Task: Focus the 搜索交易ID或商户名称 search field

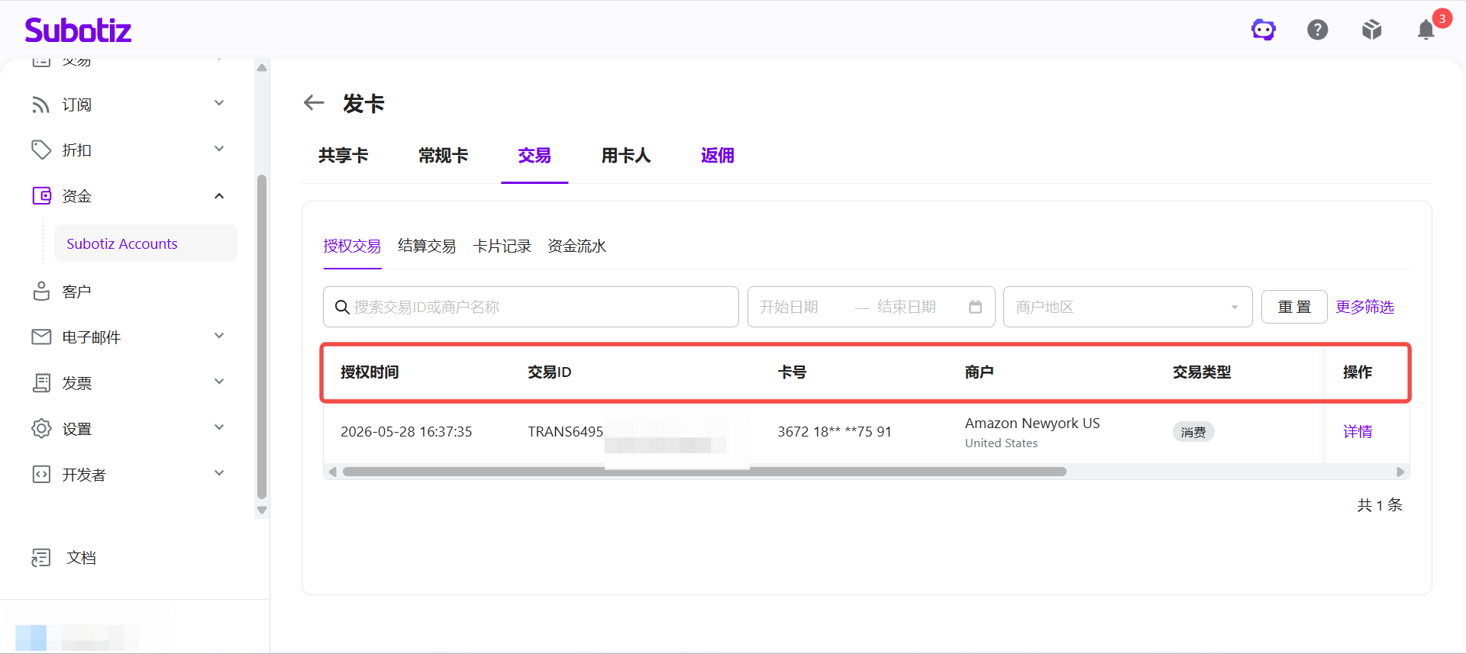Action: (531, 307)
